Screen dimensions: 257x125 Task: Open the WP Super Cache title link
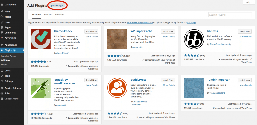click(x=141, y=31)
